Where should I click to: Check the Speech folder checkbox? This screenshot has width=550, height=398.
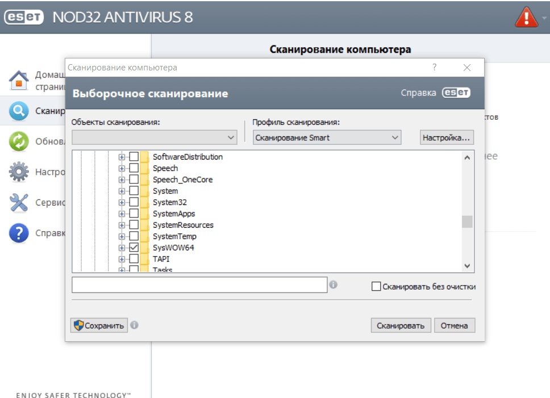click(134, 168)
